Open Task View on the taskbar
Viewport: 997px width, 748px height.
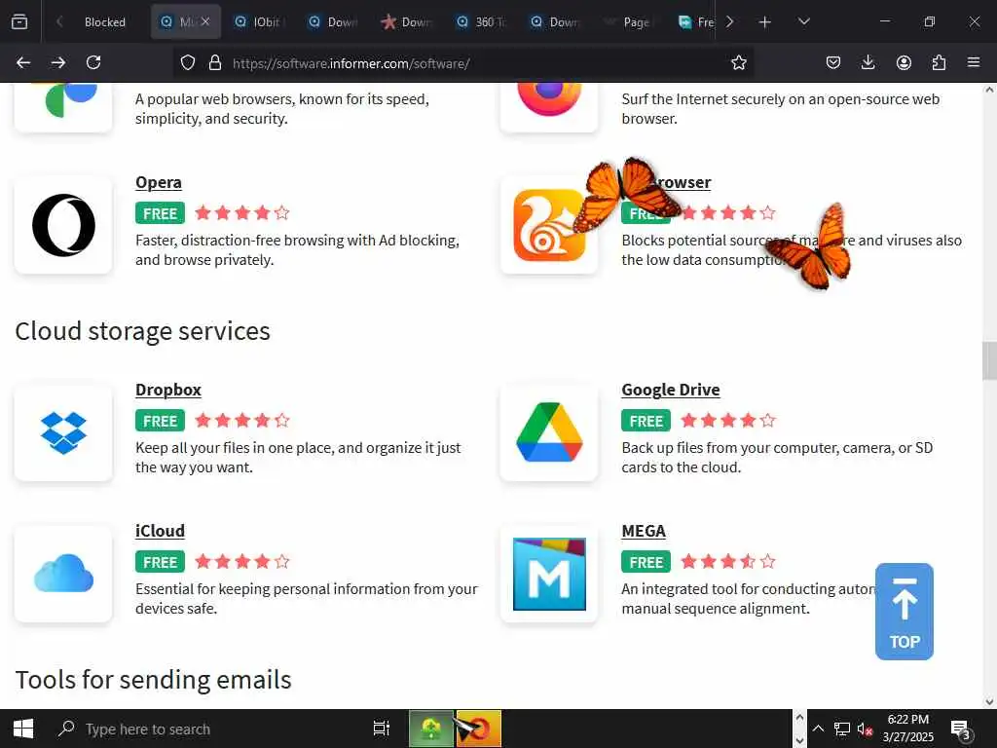tap(381, 729)
